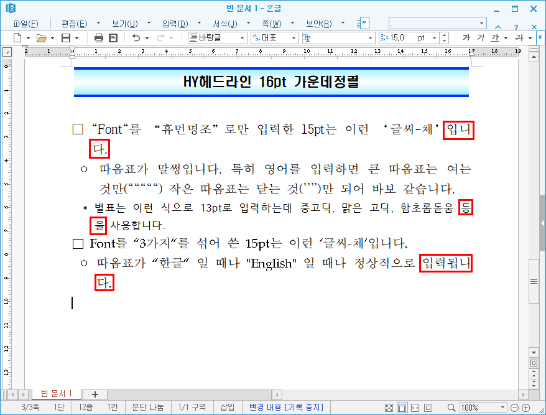Close document with the small X icon
This screenshot has height=415, width=546.
(x=534, y=27)
